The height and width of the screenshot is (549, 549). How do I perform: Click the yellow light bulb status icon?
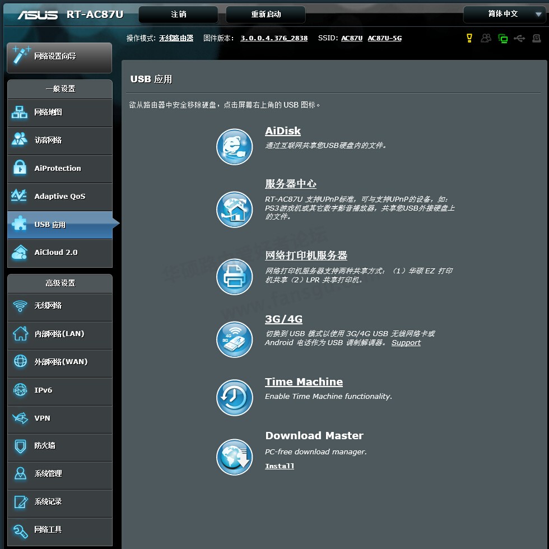[469, 38]
